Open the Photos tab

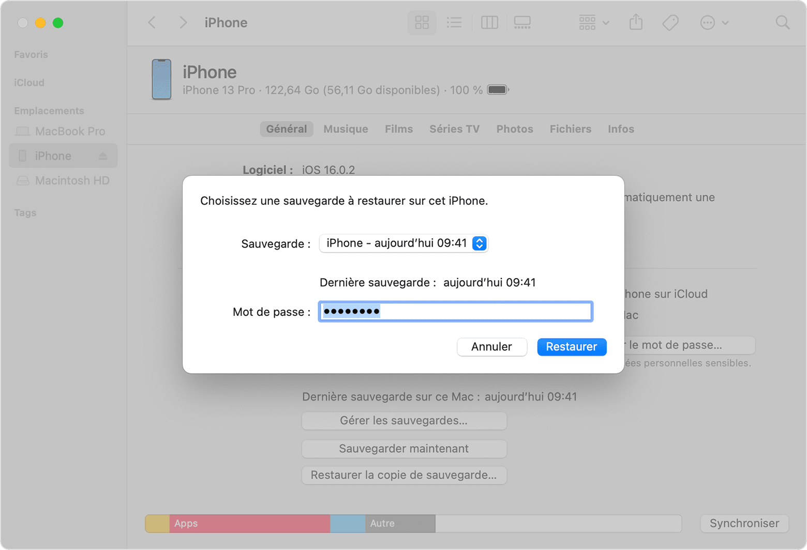(x=514, y=129)
